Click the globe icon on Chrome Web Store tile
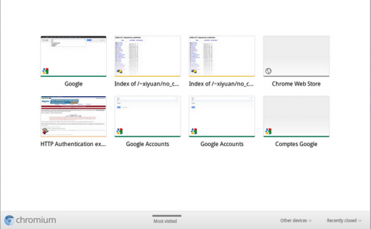The height and width of the screenshot is (229, 371). click(x=268, y=71)
